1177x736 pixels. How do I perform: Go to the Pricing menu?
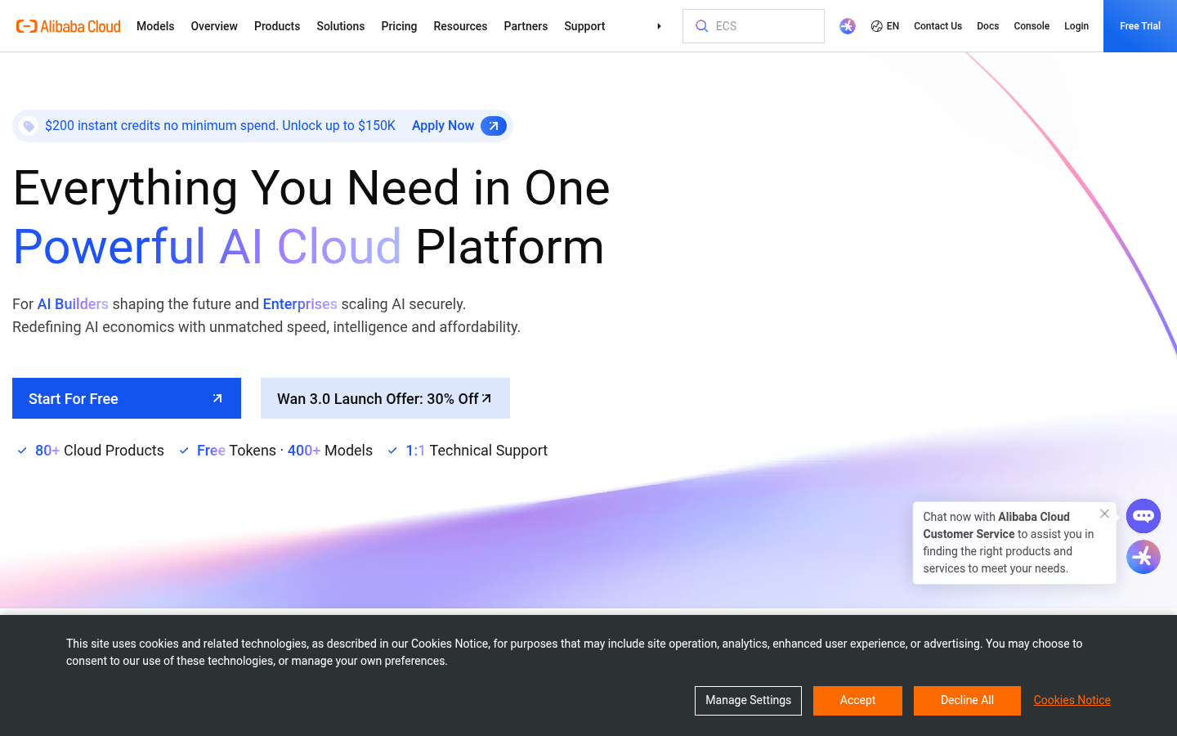click(399, 26)
